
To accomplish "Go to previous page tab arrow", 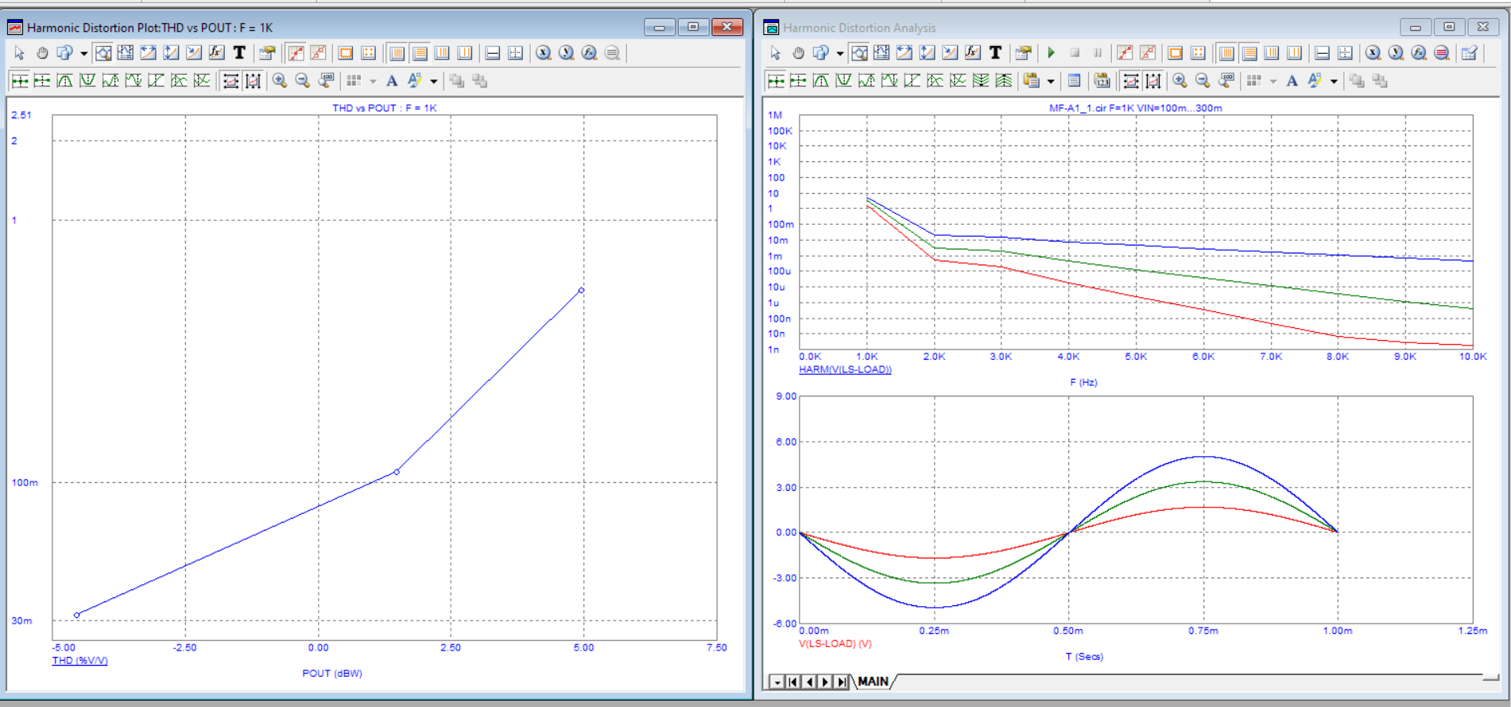I will [809, 682].
